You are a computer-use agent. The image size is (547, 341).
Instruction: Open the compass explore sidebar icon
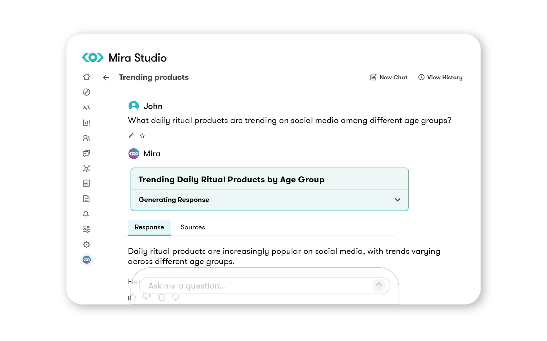(x=86, y=92)
